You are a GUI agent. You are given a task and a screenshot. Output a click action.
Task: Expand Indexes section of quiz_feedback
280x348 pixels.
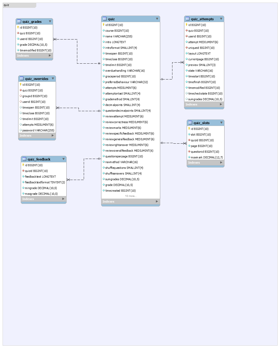tap(63, 199)
